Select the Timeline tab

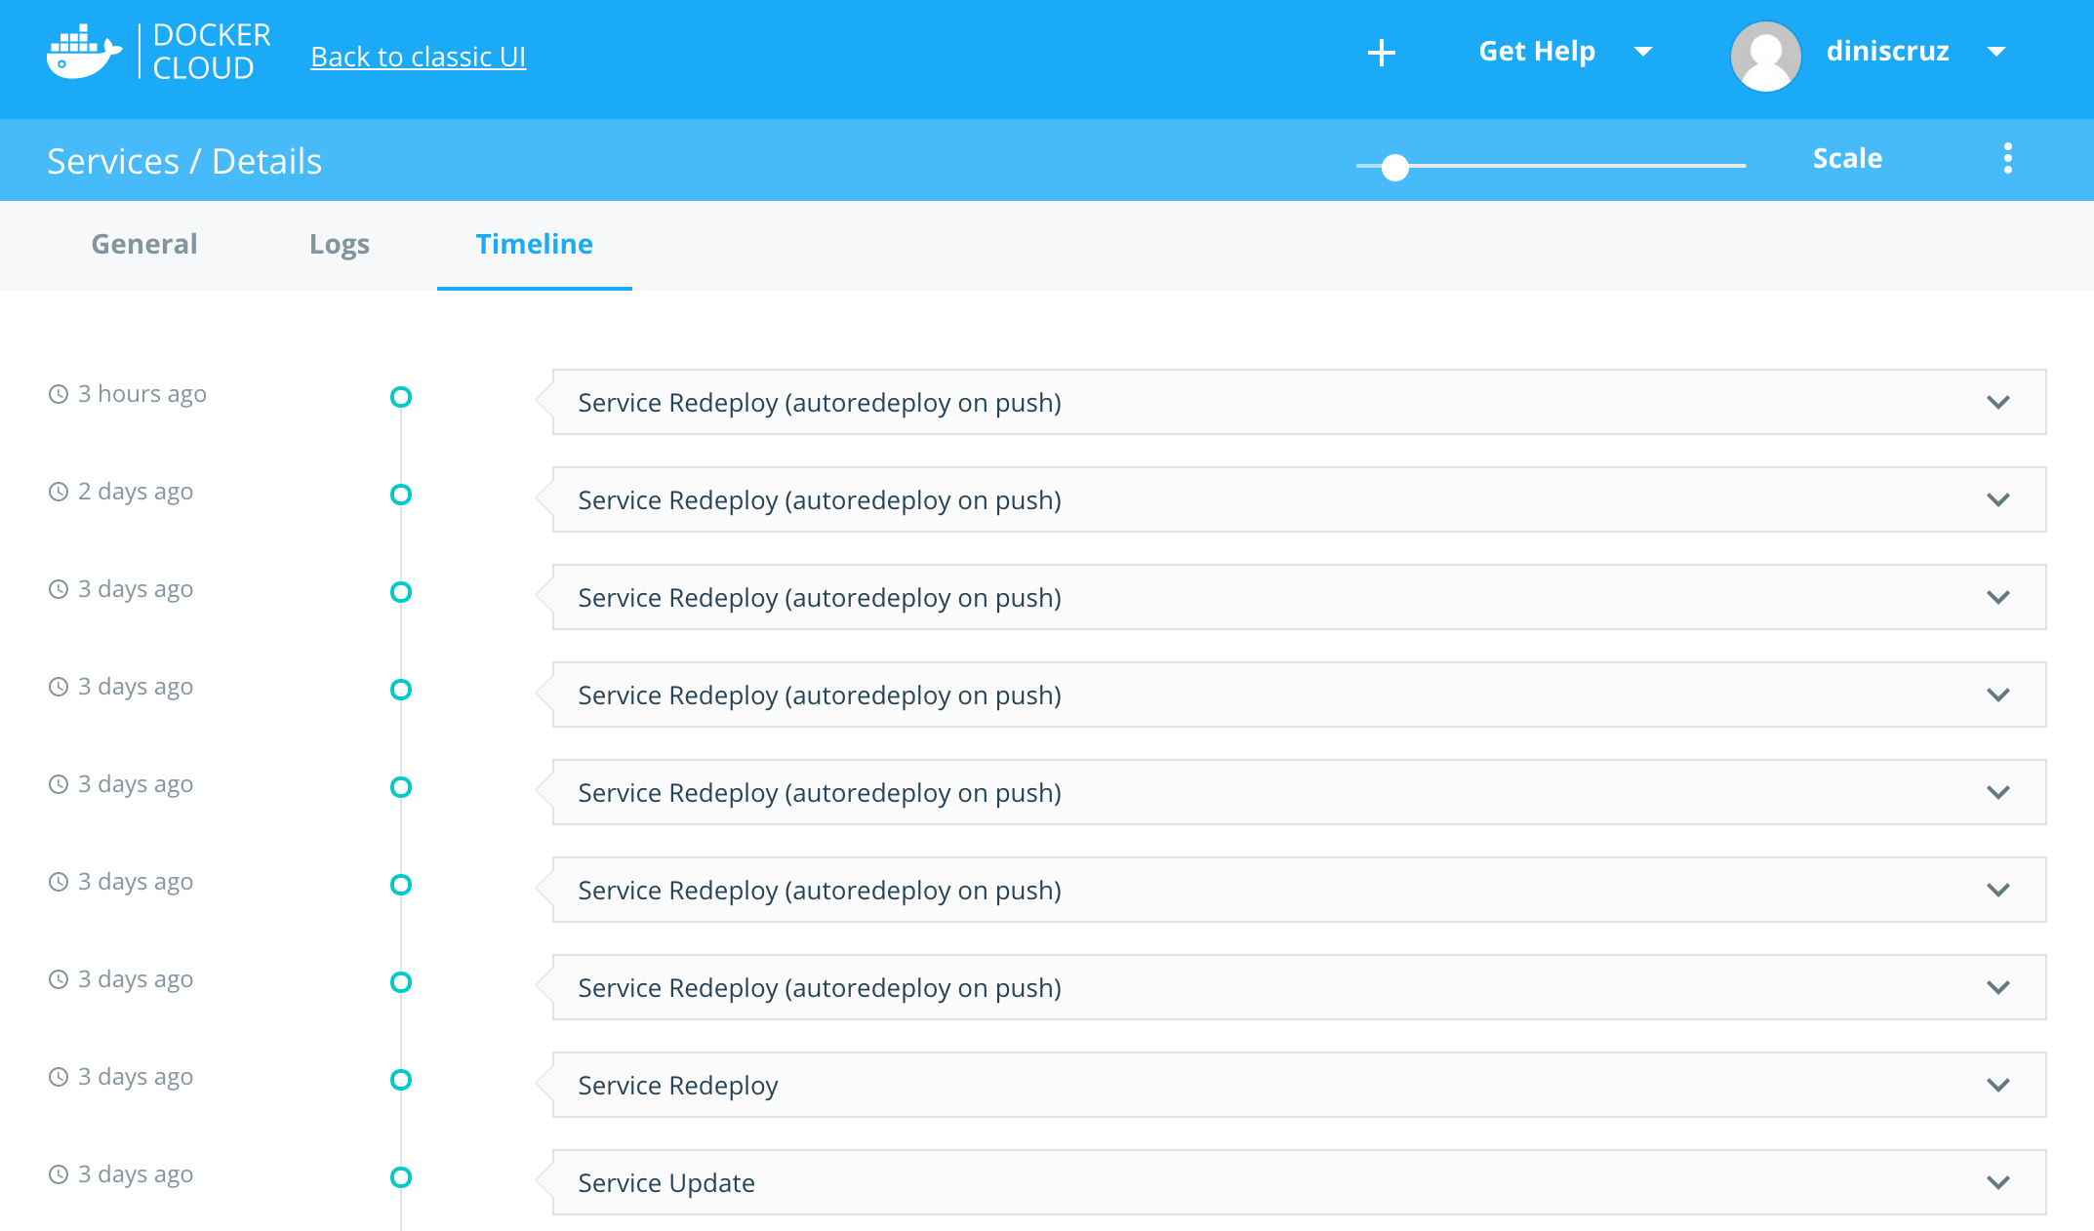tap(534, 244)
